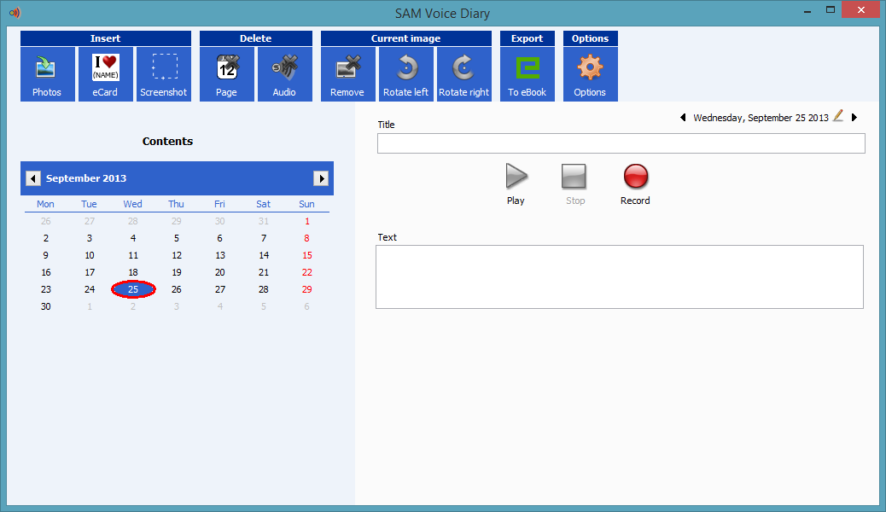Screen dimensions: 886x512
Task: Select September 19 in calendar
Action: [177, 272]
